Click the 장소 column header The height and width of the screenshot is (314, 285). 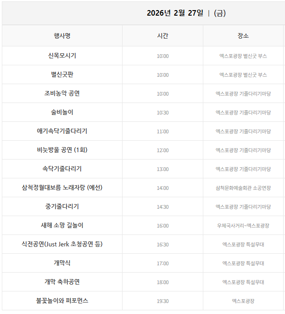pos(243,36)
